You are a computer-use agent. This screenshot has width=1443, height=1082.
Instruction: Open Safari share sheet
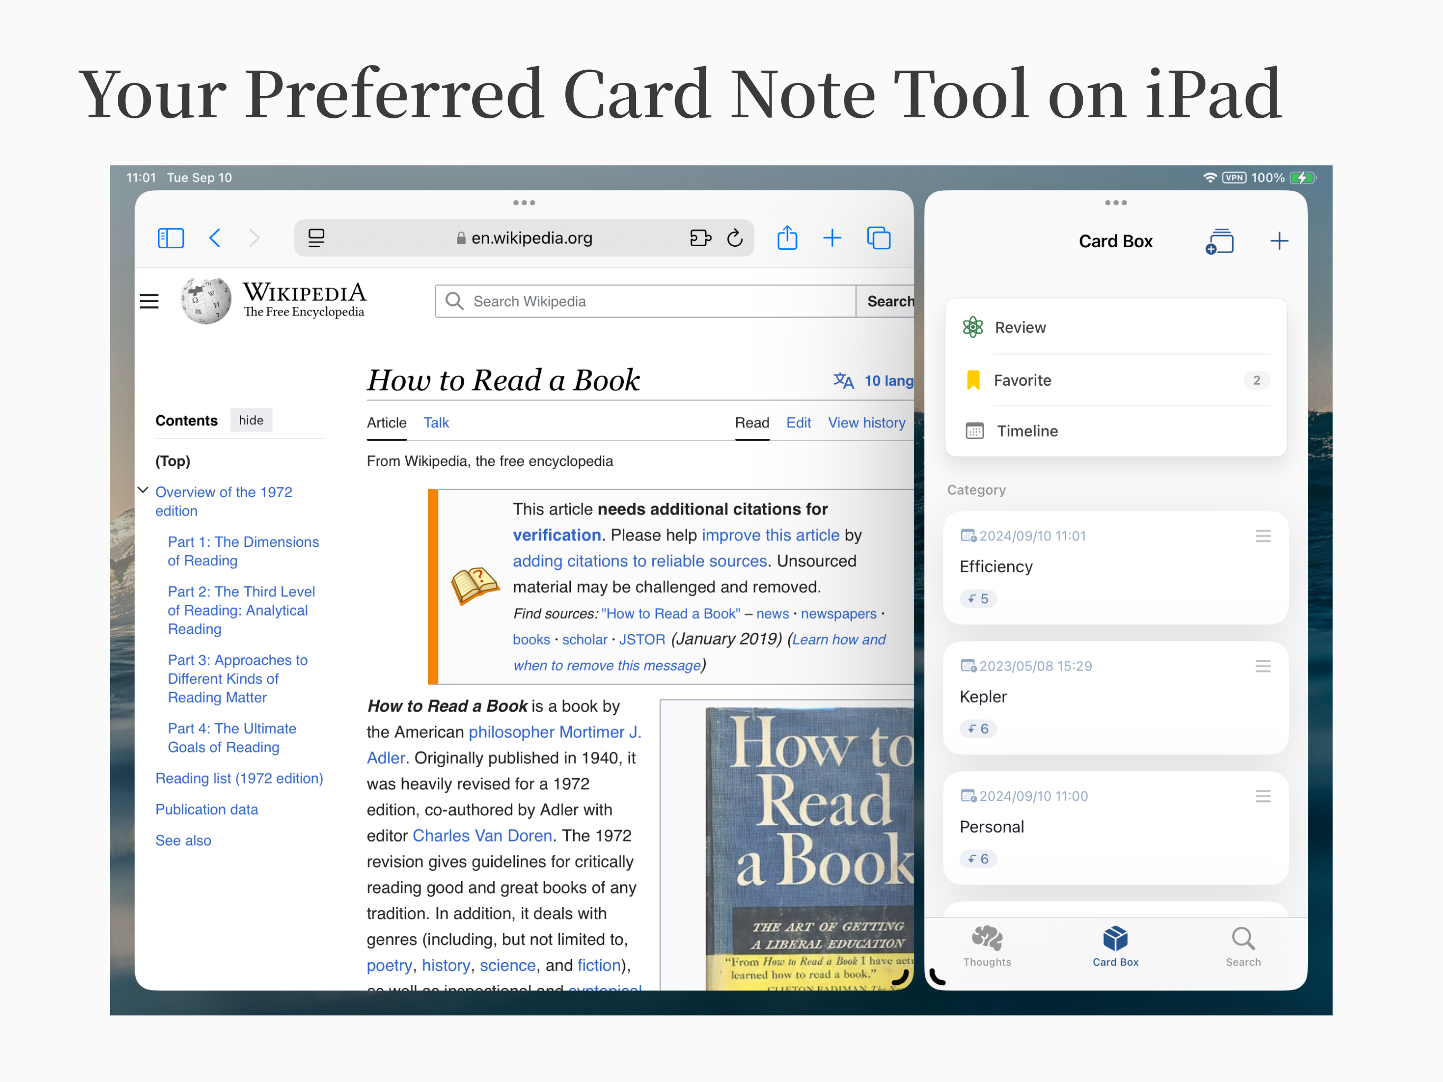(x=788, y=238)
